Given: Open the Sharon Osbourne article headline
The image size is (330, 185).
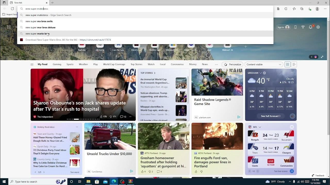Looking at the screenshot, I should [79, 106].
